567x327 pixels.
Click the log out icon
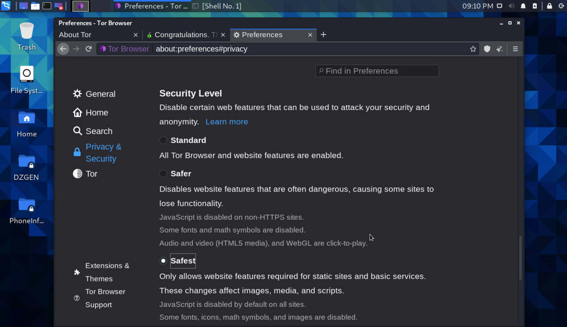pyautogui.click(x=561, y=6)
